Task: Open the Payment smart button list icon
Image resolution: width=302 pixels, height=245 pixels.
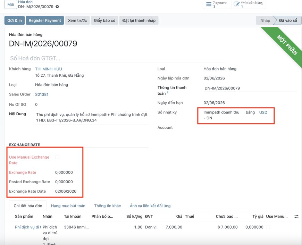Action: (209, 4)
